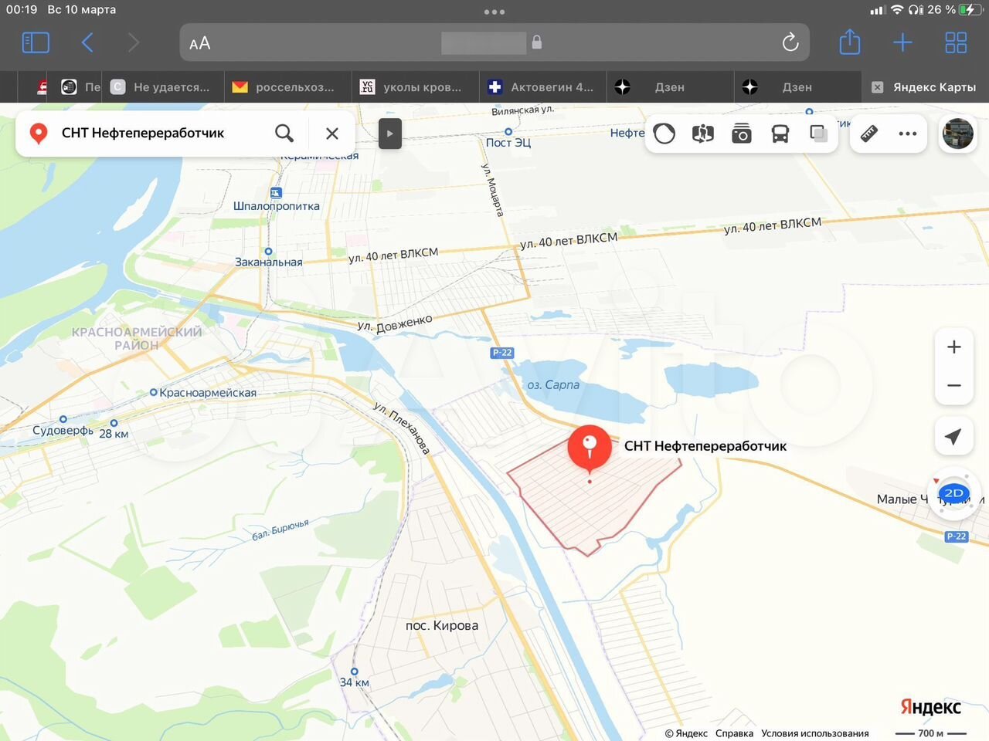This screenshot has width=989, height=741.
Task: Open the three-dots more menu
Action: pyautogui.click(x=908, y=134)
